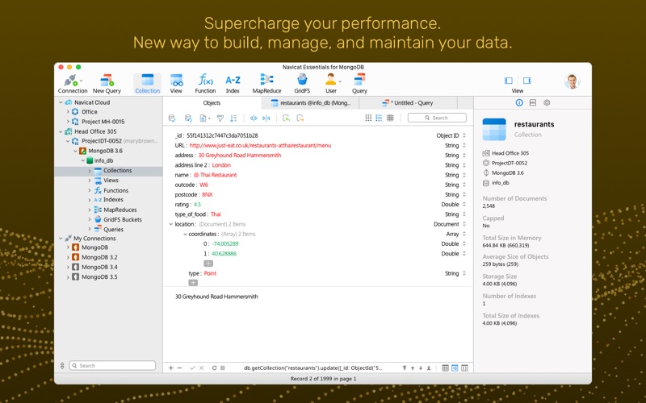This screenshot has width=646, height=403.
Task: Open the settings gear tab in right pane
Action: [547, 103]
